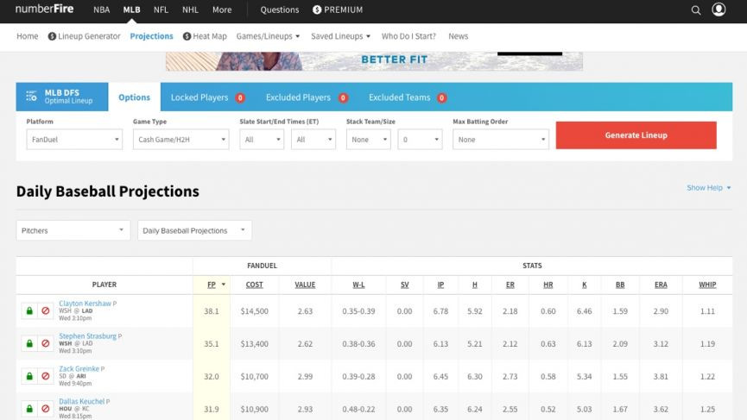The image size is (747, 420).
Task: Open the Slate End time dropdown
Action: [313, 140]
